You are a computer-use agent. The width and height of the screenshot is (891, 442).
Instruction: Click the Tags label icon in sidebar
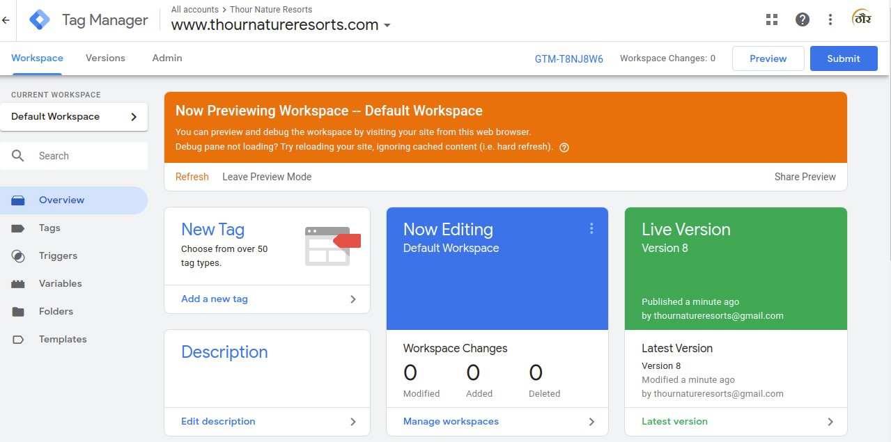18,228
